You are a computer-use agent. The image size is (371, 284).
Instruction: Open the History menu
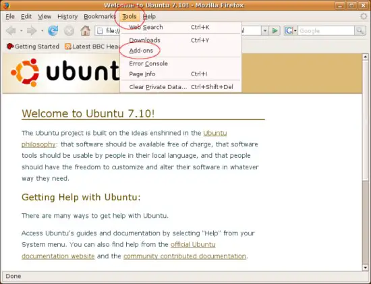[67, 16]
